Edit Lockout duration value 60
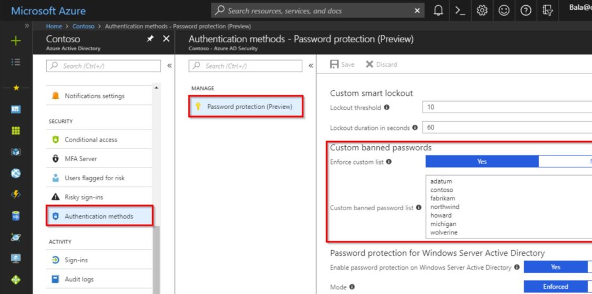The image size is (592, 294). point(507,128)
